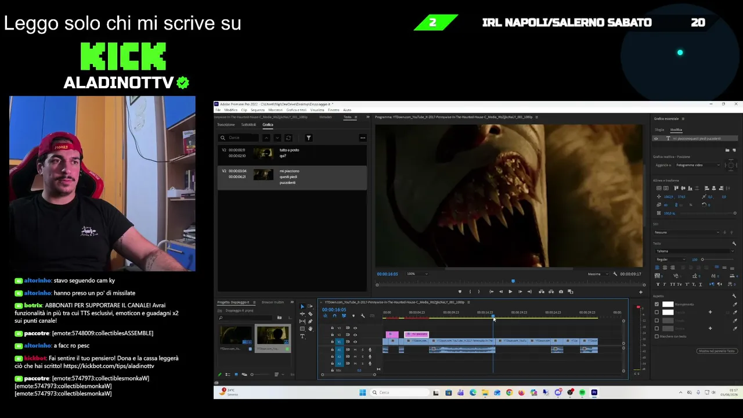The width and height of the screenshot is (743, 418).
Task: Toggle visibility of track V1
Action: pos(355,342)
